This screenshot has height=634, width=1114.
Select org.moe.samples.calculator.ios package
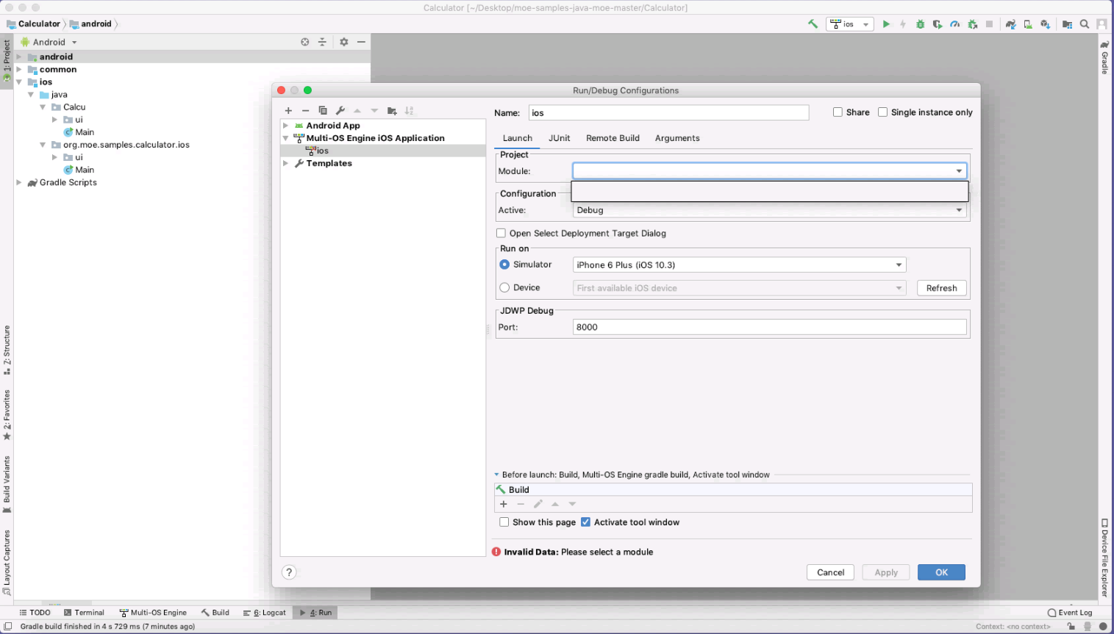[126, 145]
